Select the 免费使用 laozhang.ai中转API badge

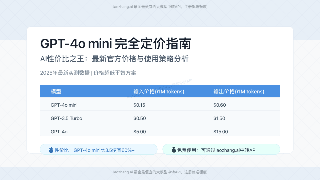point(221,149)
